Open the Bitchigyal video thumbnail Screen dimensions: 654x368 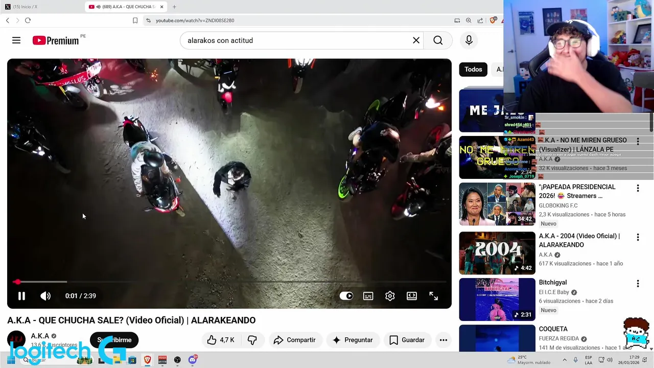pos(497,300)
